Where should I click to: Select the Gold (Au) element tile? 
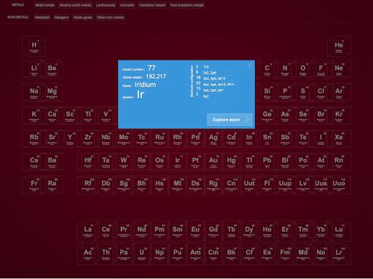tap(213, 161)
